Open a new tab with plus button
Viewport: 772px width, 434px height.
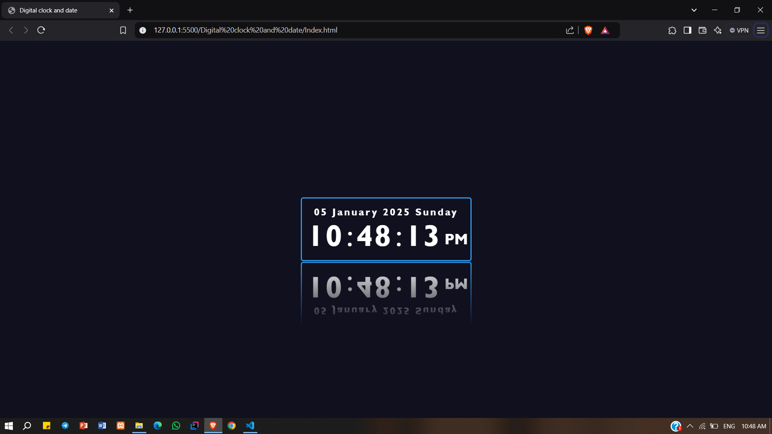130,10
